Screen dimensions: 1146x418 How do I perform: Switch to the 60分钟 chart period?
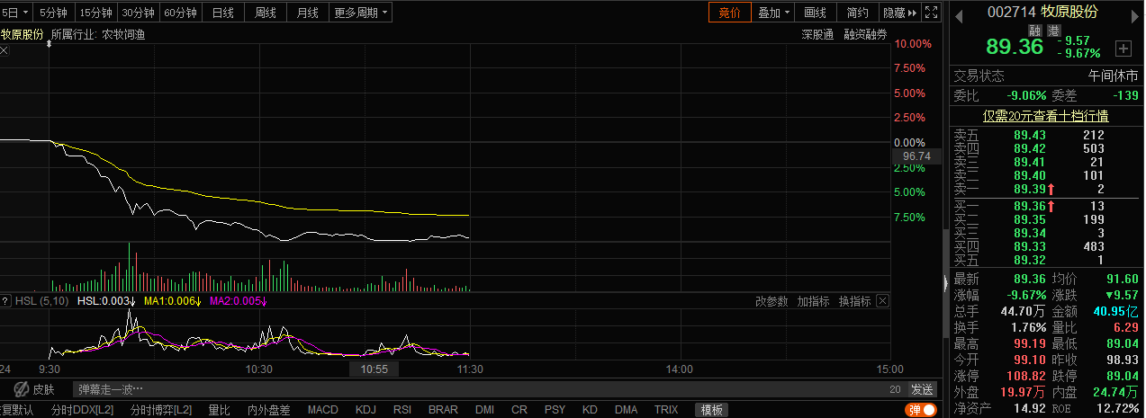(181, 13)
